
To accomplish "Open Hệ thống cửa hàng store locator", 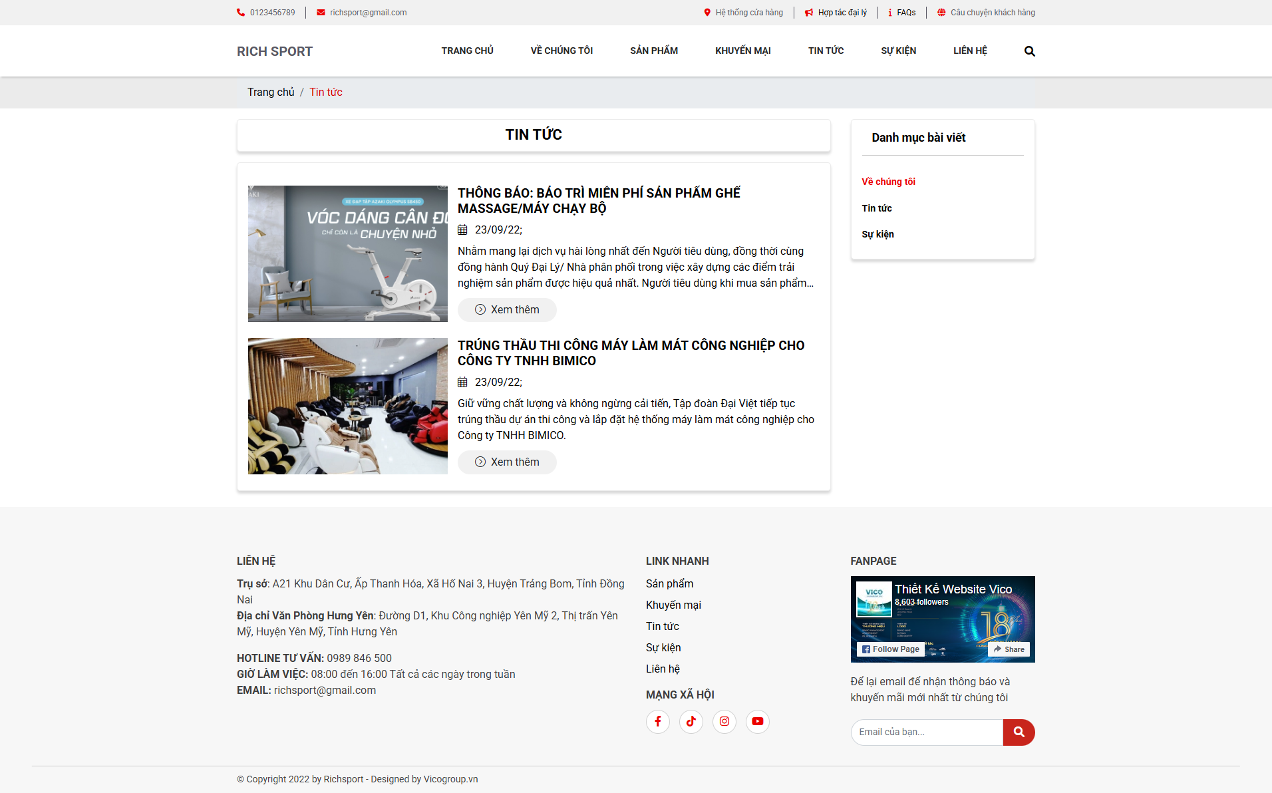I will point(748,13).
